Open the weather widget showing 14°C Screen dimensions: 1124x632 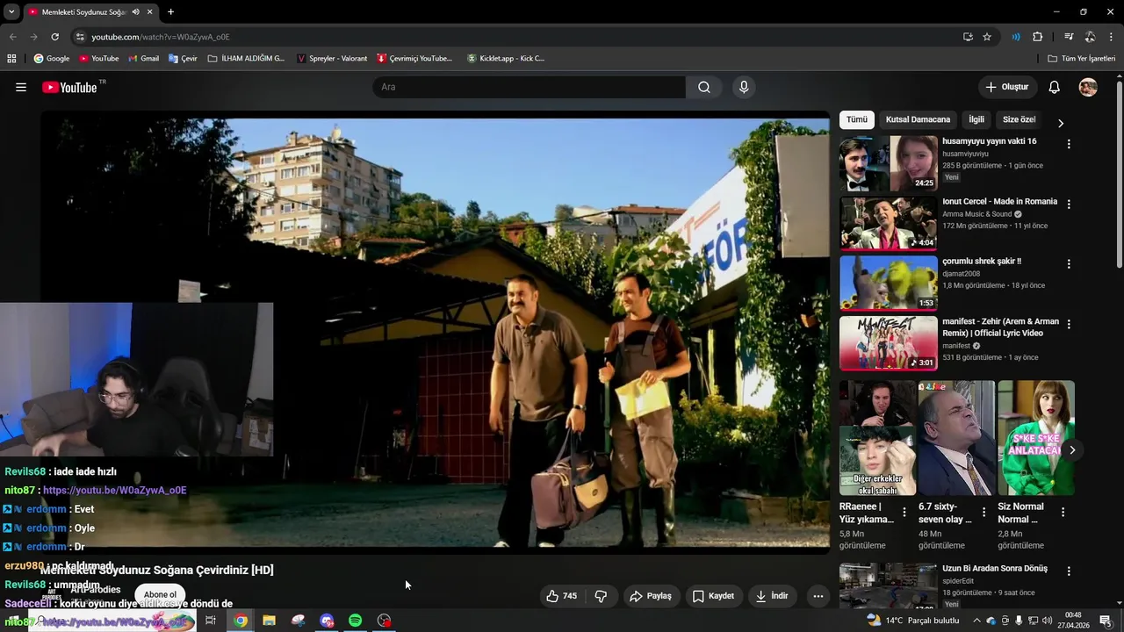912,621
